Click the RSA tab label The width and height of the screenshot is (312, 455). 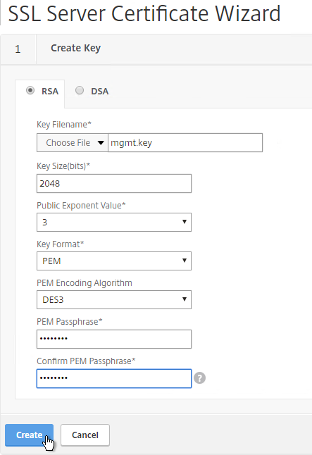point(50,92)
